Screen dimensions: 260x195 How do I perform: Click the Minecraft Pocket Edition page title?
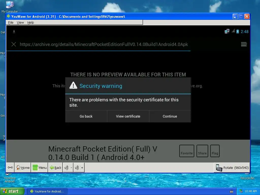pyautogui.click(x=103, y=153)
